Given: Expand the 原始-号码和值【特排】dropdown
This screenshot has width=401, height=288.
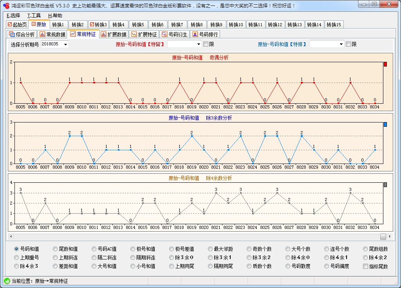Looking at the screenshot, I should coord(341,44).
